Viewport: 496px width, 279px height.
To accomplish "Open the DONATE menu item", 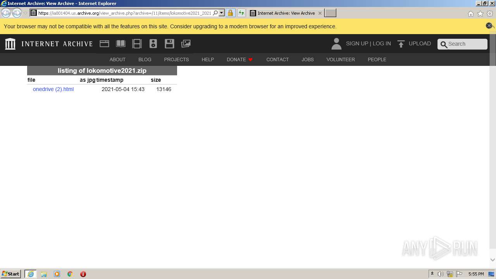I will 239,59.
